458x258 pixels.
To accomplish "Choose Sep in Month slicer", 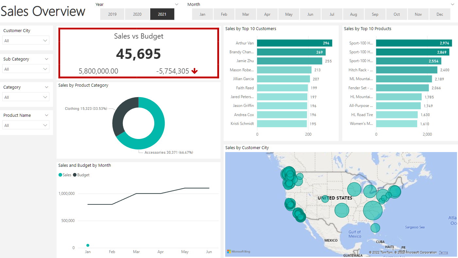I will point(375,14).
